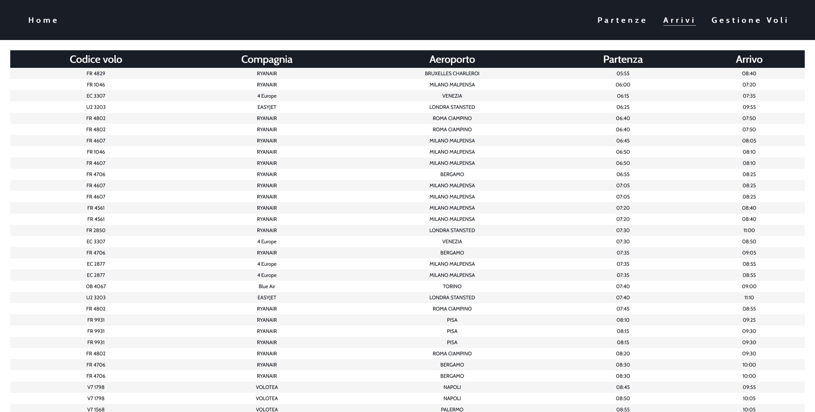Select the 08:45 departure time

click(x=623, y=387)
